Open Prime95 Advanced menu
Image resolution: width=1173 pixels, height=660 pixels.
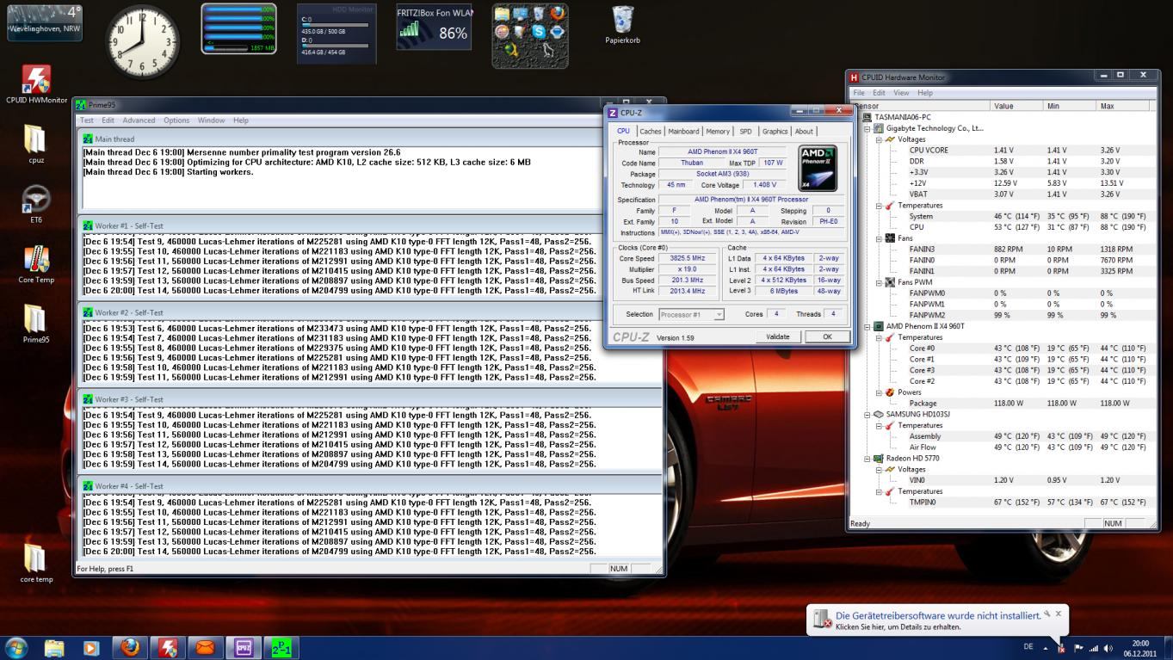(x=139, y=120)
